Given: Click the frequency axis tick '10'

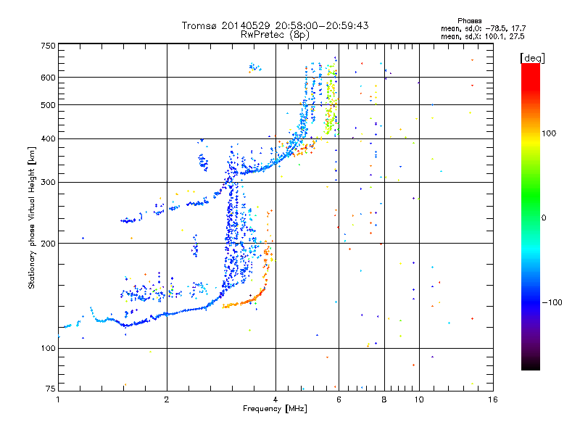Looking at the screenshot, I should [x=419, y=399].
